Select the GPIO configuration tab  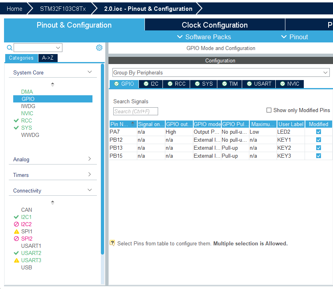124,84
